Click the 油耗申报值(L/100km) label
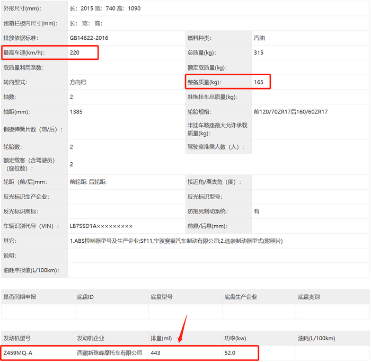Viewport: 371px width, 362px height. click(31, 270)
